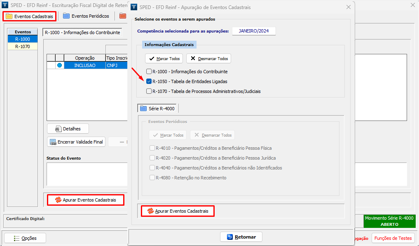Select the Série R-4000 tab
This screenshot has width=419, height=246.
tap(157, 109)
